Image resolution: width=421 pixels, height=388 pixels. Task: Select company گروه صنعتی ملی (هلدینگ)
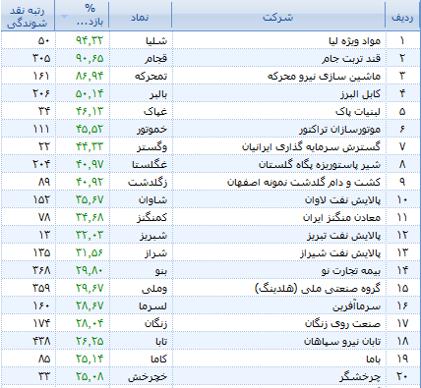(318, 289)
